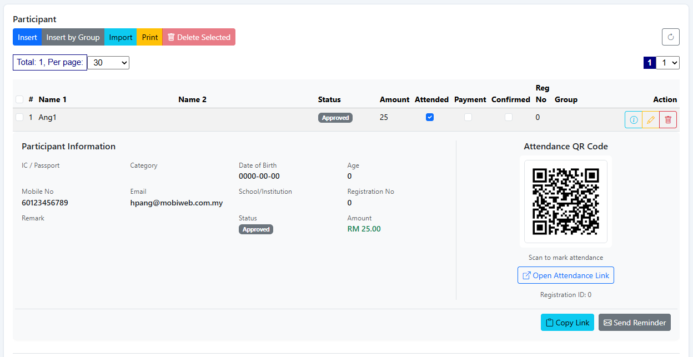Click amount value 25 in the row

click(384, 117)
